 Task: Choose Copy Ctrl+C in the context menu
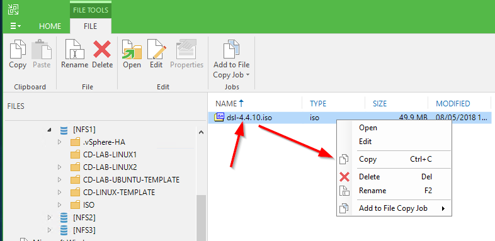[x=394, y=159]
